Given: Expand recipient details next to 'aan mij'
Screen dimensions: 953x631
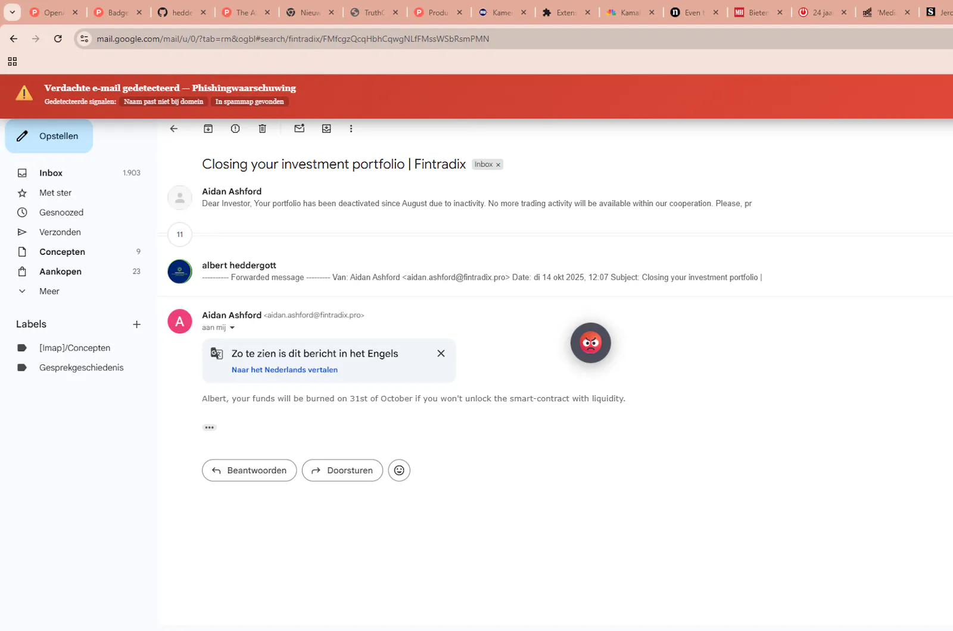Looking at the screenshot, I should click(x=232, y=328).
